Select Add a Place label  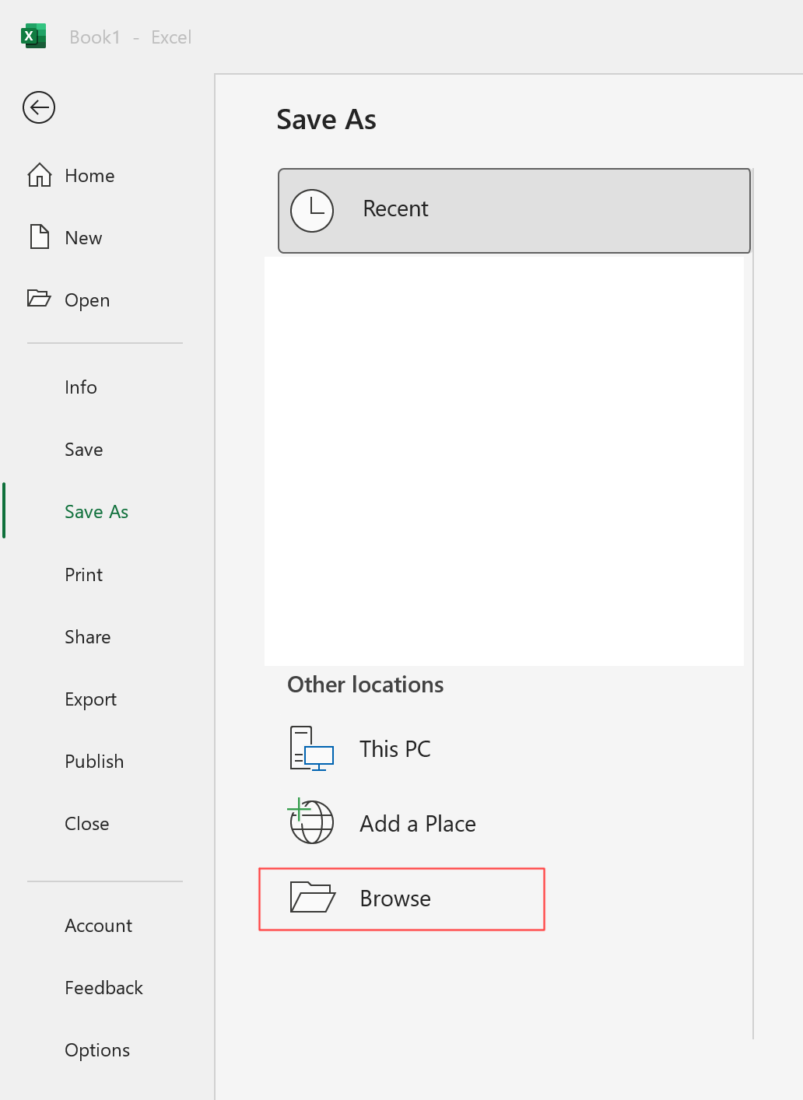(x=418, y=824)
